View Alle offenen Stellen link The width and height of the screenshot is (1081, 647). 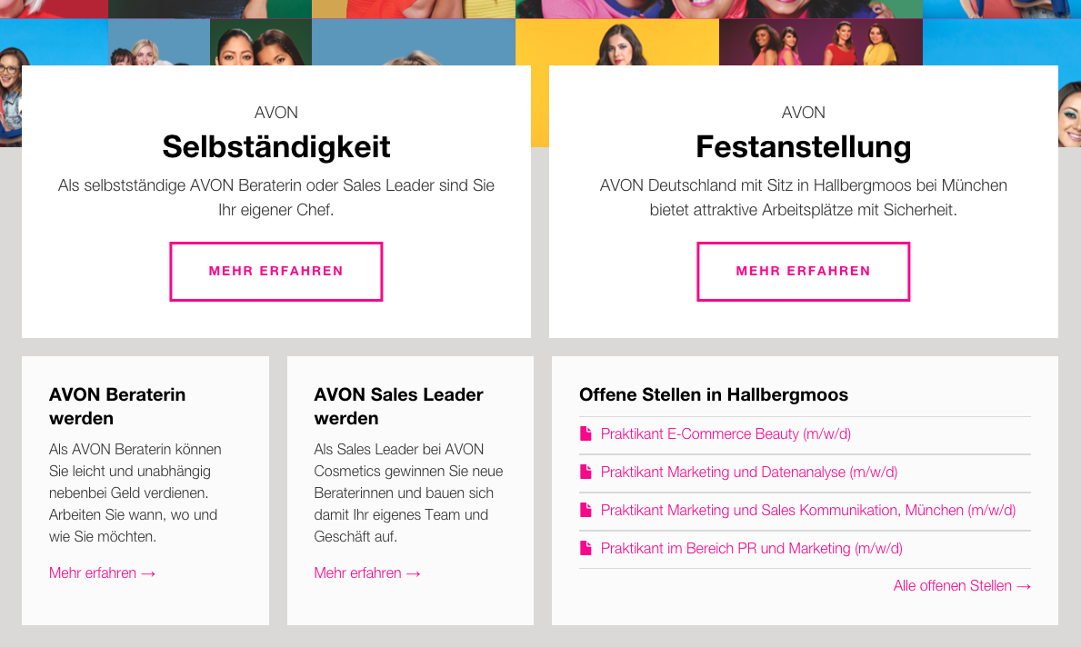click(x=963, y=586)
